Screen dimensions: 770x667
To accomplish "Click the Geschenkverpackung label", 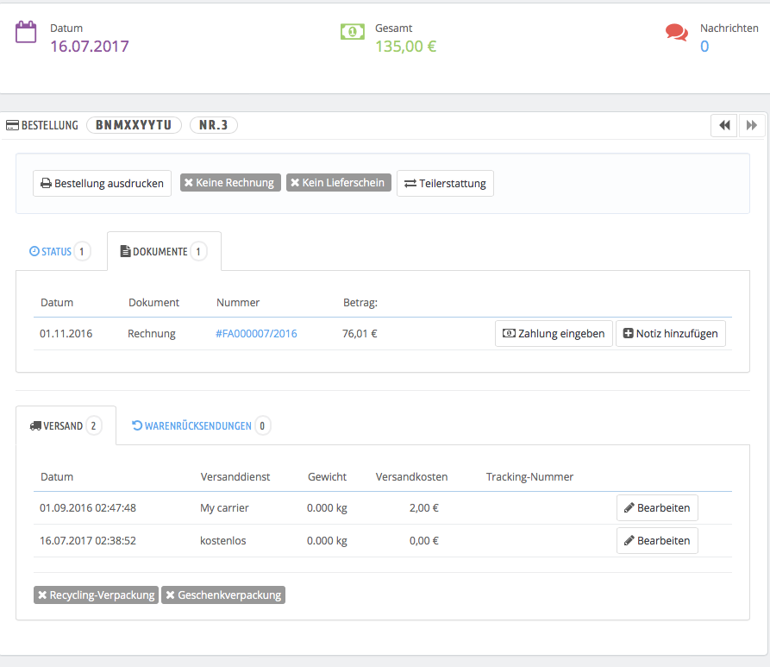I will [x=223, y=595].
